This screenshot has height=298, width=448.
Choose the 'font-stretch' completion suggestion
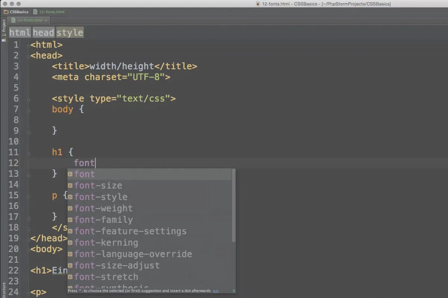click(x=149, y=277)
